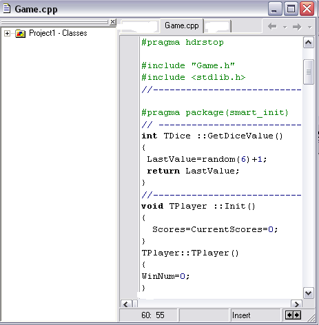Click the LastValue=random(6)+1; line

pyautogui.click(x=207, y=159)
